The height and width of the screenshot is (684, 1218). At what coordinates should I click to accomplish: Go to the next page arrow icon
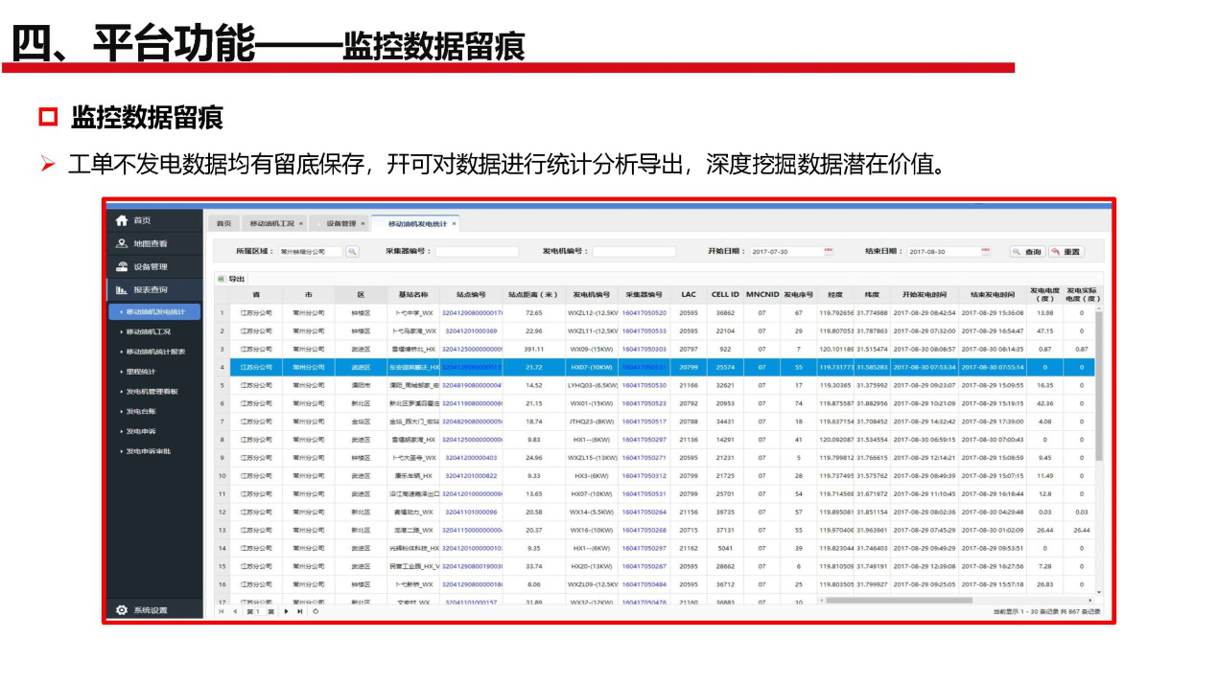coord(286,611)
